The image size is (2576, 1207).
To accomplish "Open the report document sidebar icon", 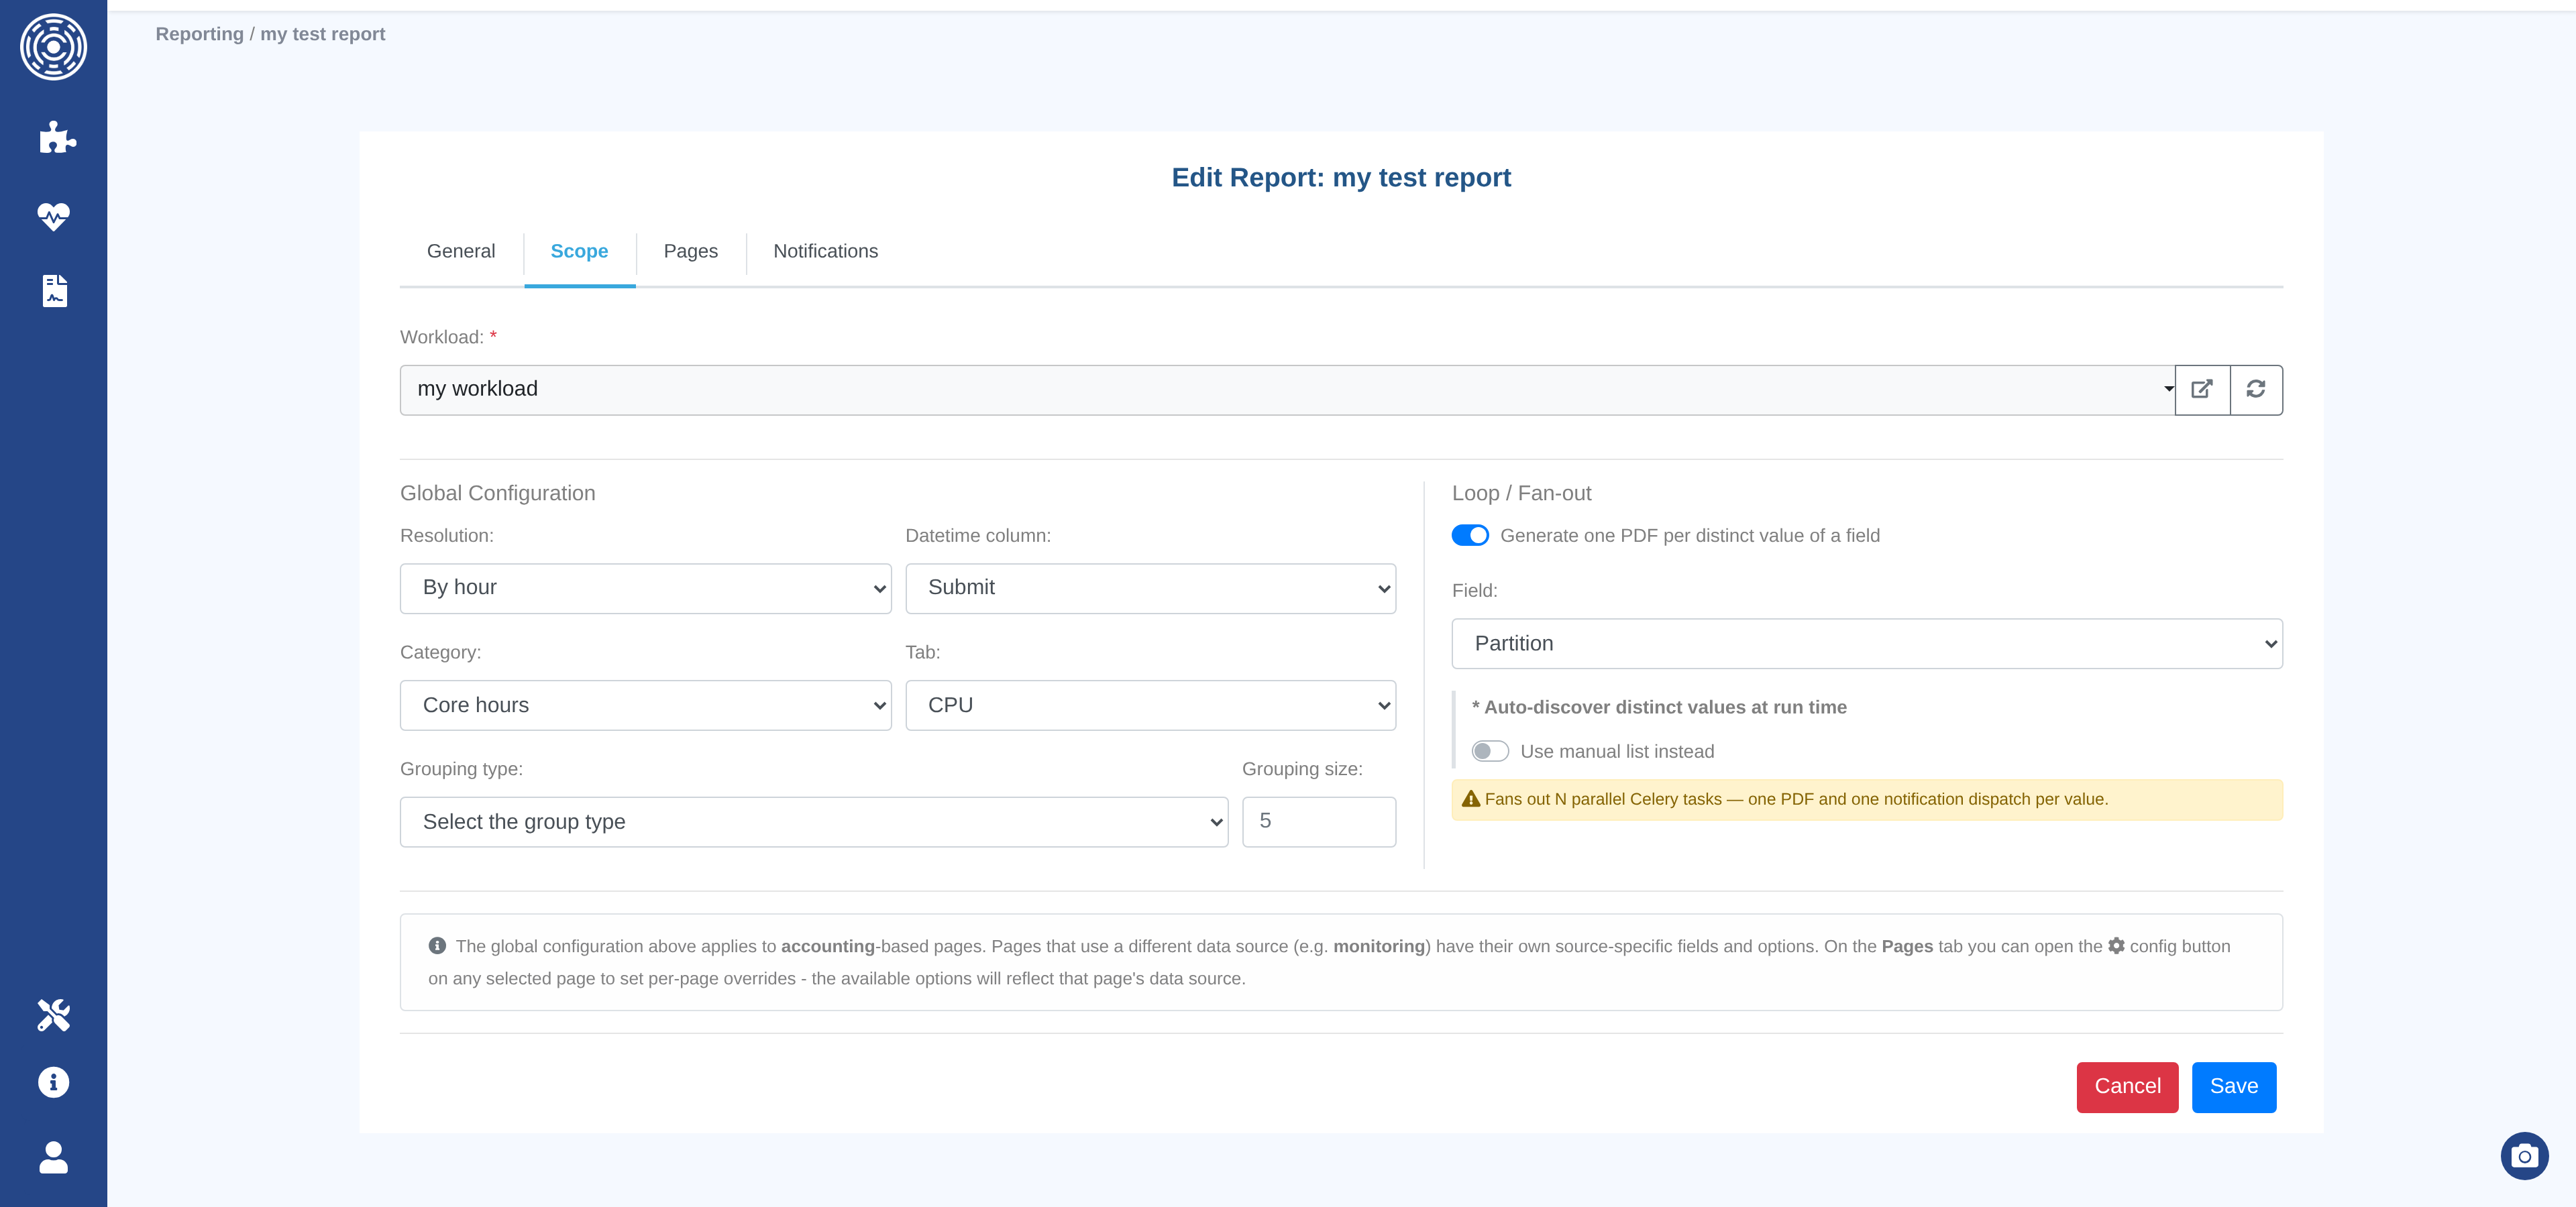I will pos(55,291).
